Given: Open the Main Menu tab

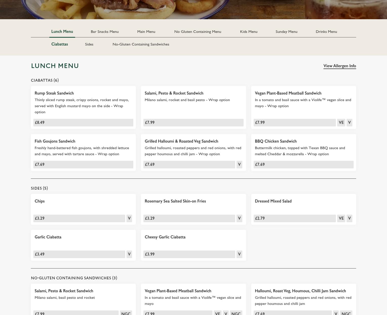Looking at the screenshot, I should click(146, 32).
